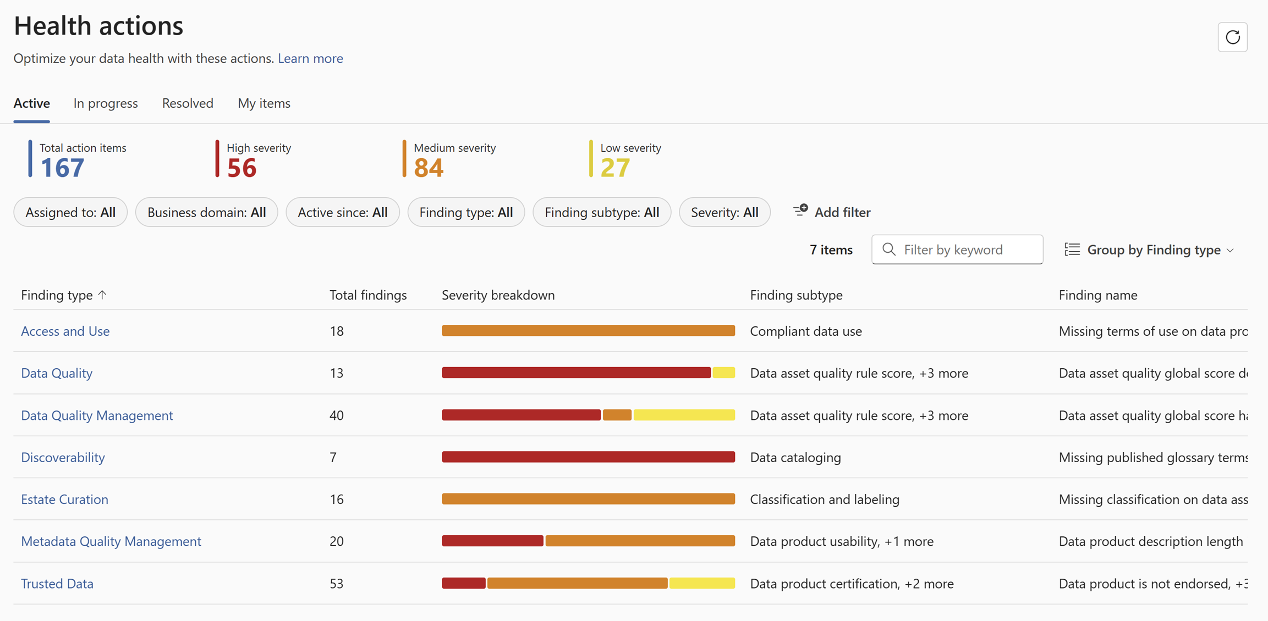
Task: Open Business domain filter dropdown
Action: [x=207, y=212]
